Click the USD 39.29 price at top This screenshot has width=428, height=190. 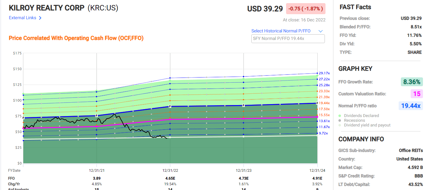tap(265, 9)
